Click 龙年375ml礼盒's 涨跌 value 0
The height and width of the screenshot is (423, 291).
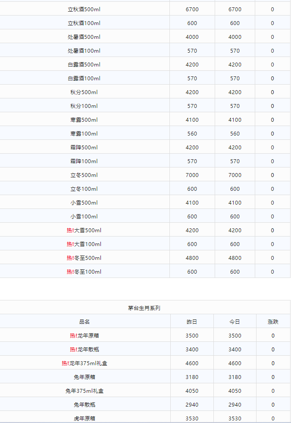click(x=273, y=363)
